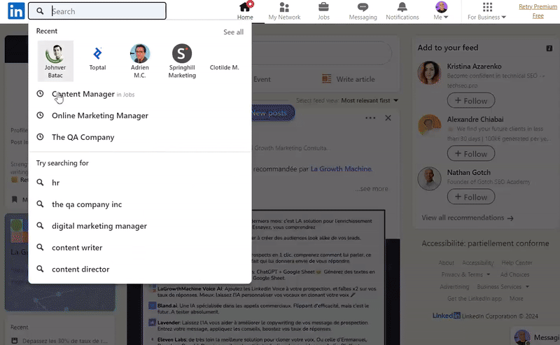Open Johnver Batac's recent profile
The height and width of the screenshot is (345, 560).
point(55,60)
